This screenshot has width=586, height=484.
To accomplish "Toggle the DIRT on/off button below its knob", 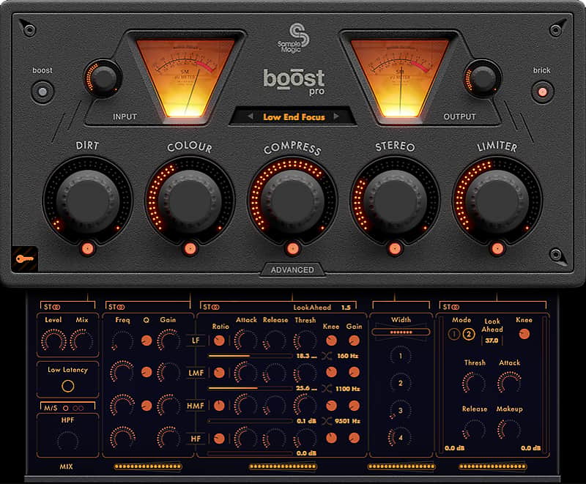I will tap(87, 249).
